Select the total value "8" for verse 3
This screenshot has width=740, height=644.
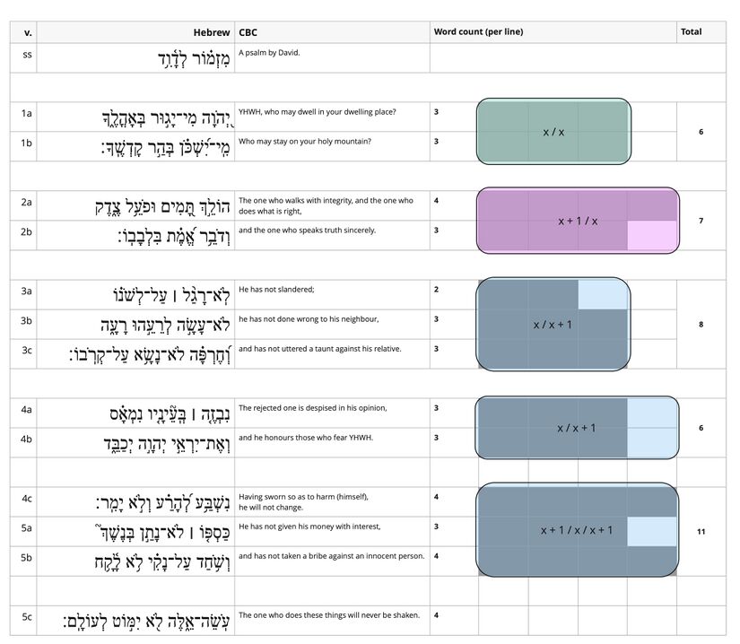coord(701,325)
